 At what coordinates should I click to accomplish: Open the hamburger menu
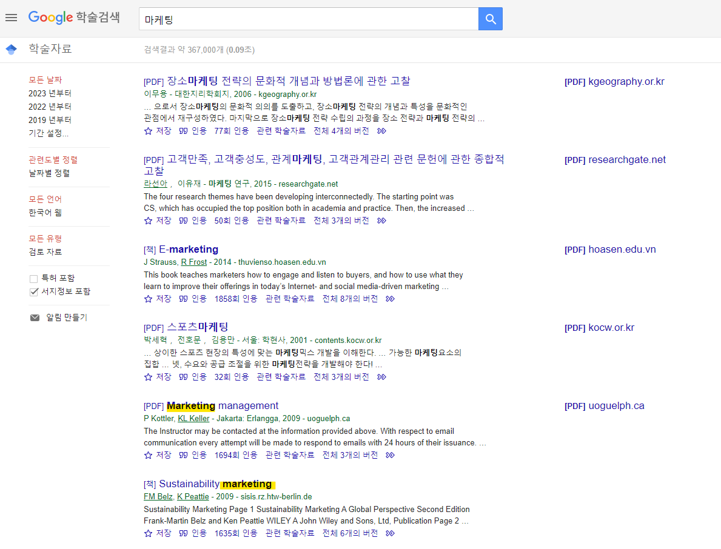11,18
